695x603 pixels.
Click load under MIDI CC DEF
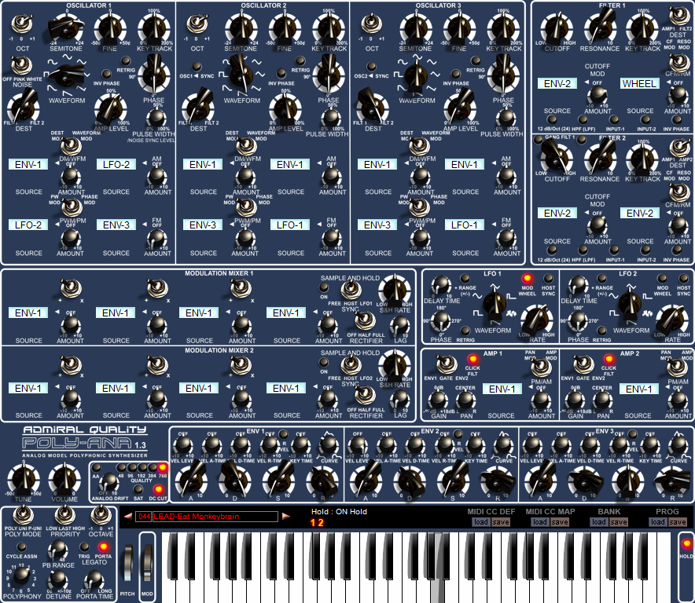(x=481, y=522)
